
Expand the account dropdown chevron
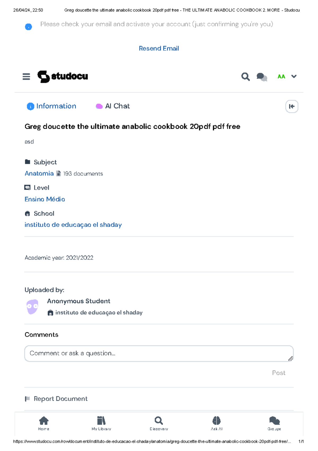[x=294, y=76]
